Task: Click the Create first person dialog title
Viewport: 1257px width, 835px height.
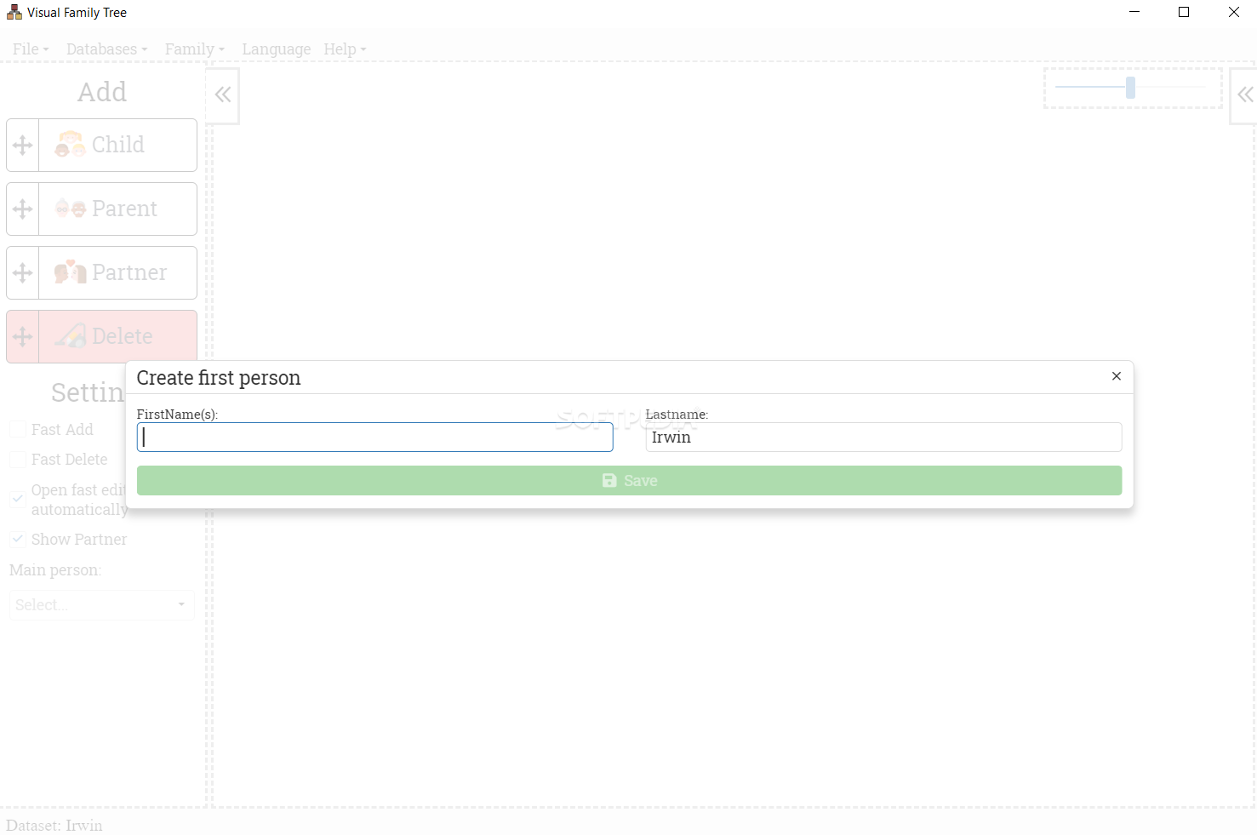Action: (219, 378)
